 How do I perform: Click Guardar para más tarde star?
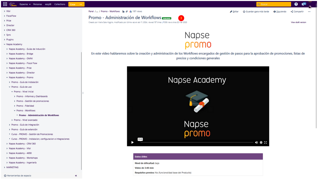click(256, 11)
